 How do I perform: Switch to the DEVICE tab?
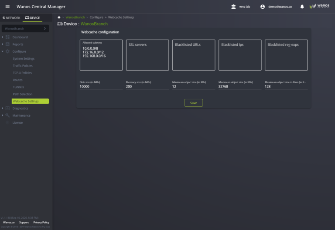[33, 18]
